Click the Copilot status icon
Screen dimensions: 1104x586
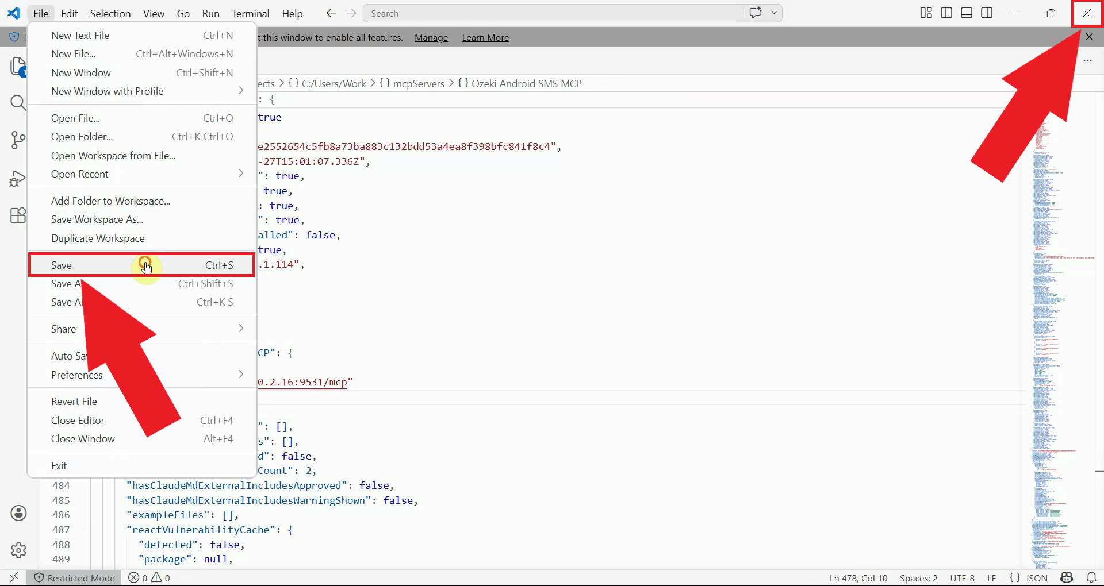pyautogui.click(x=1067, y=578)
